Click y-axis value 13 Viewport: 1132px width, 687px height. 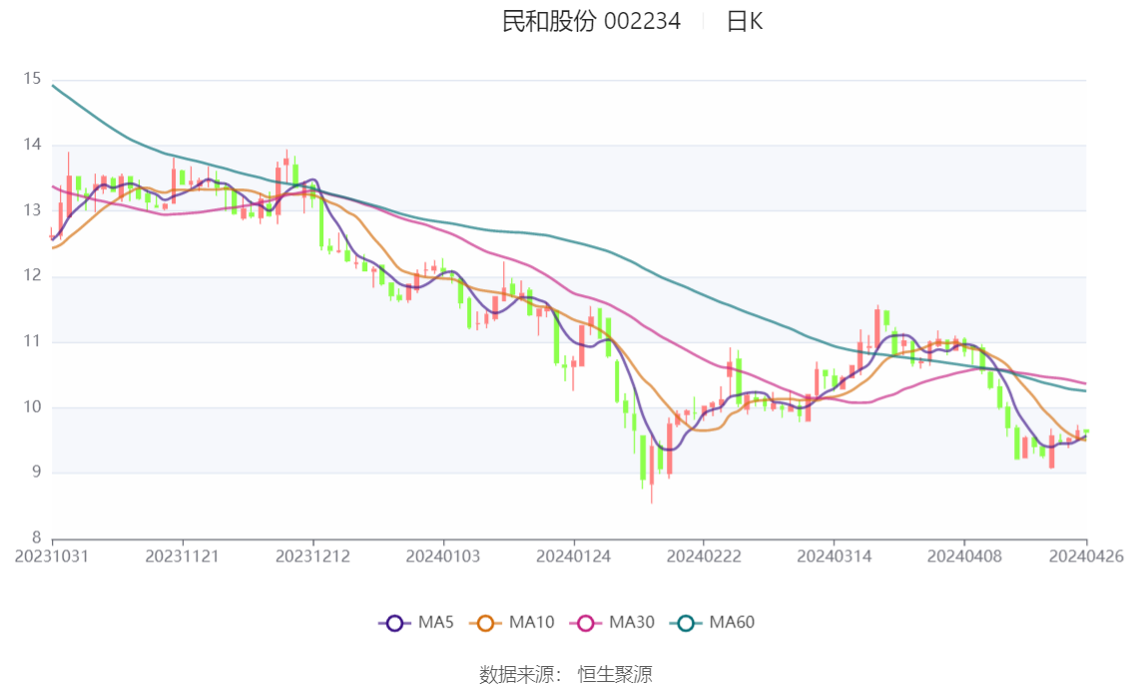coord(32,209)
